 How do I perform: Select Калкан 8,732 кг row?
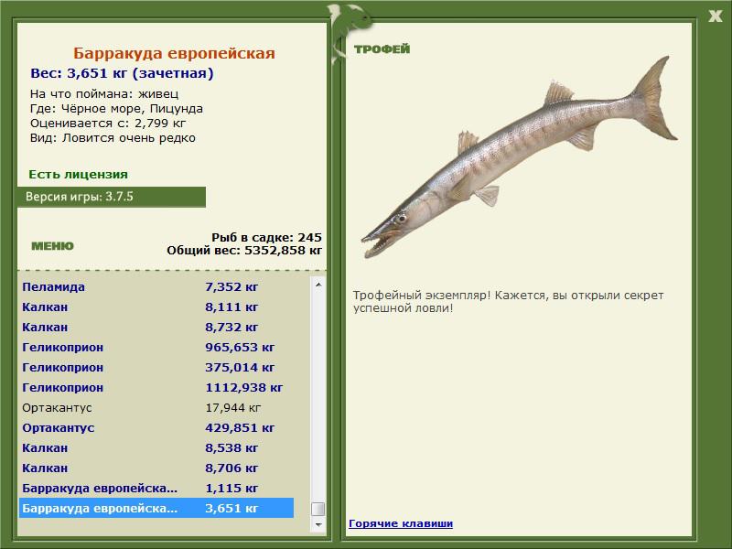click(x=156, y=328)
